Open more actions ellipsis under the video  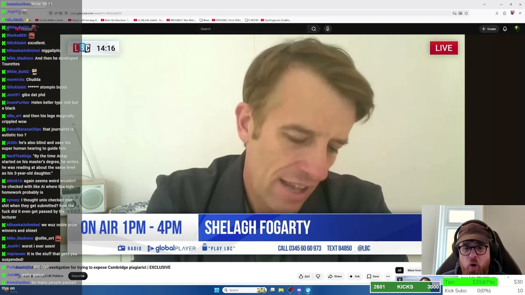click(388, 277)
